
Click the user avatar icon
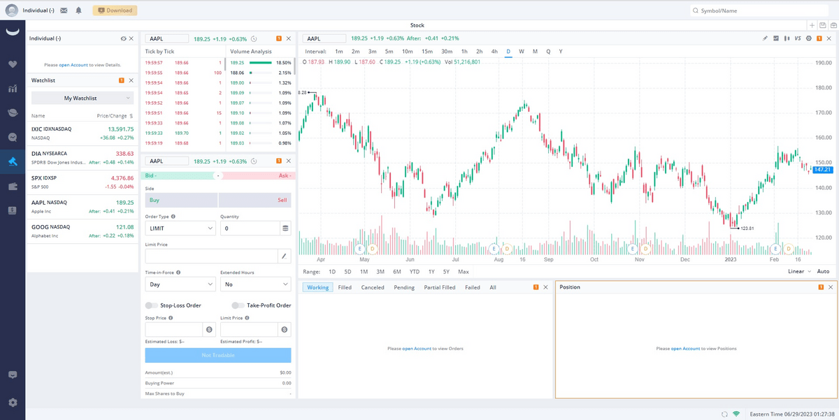click(12, 10)
